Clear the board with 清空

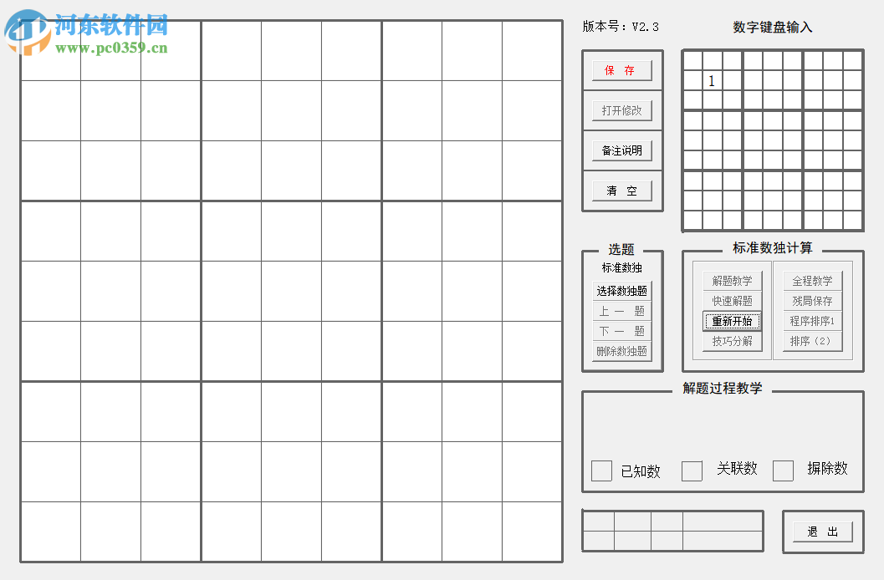pyautogui.click(x=621, y=191)
